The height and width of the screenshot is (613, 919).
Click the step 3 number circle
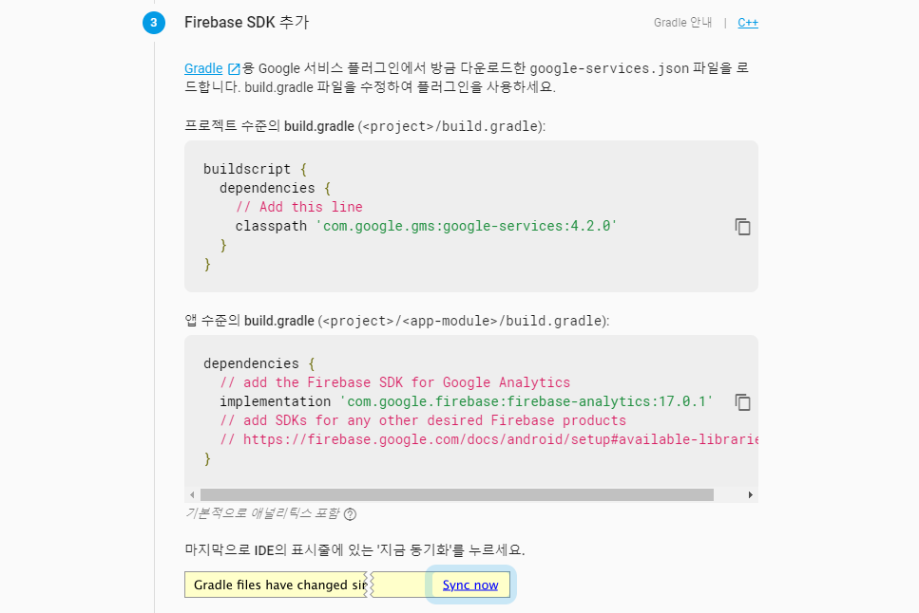tap(154, 23)
